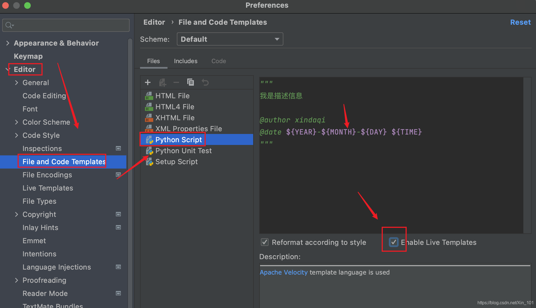The image size is (536, 308).
Task: Click the HTML File template icon
Action: [x=149, y=96]
